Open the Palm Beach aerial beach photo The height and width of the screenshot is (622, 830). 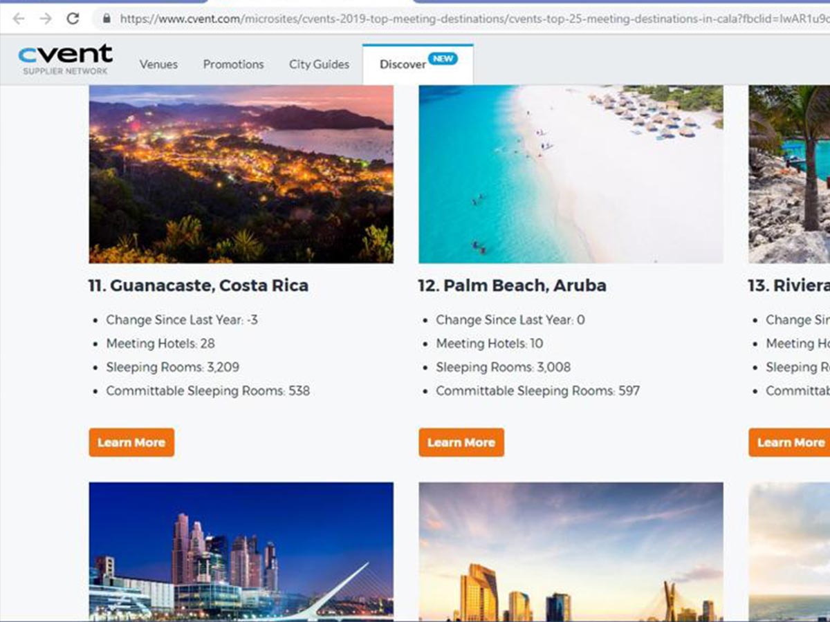571,174
